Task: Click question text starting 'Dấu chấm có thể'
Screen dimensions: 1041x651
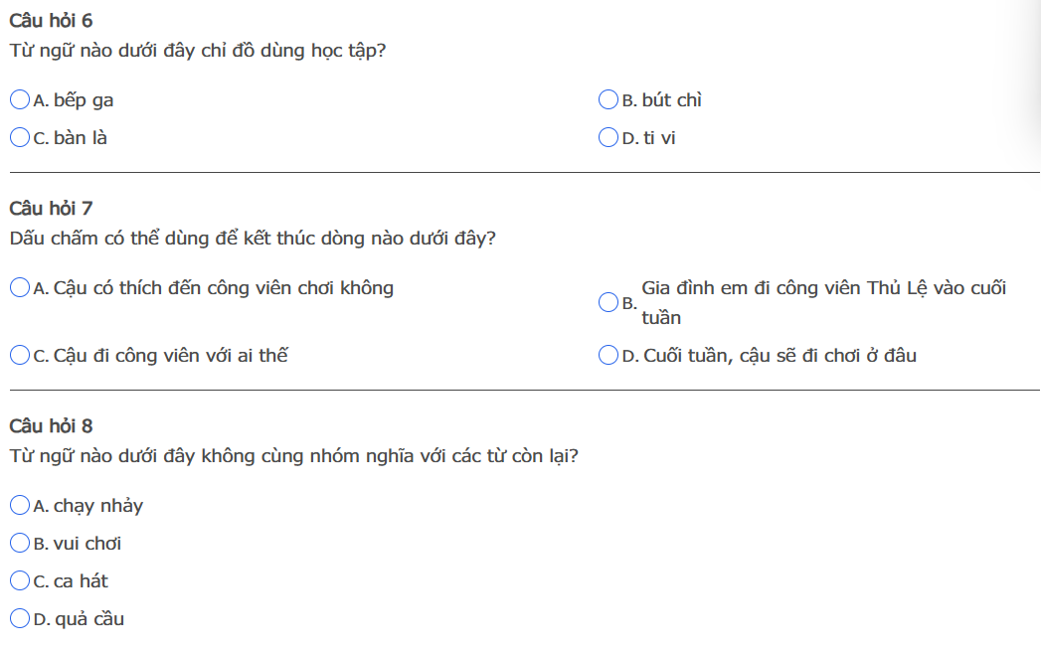Action: click(x=252, y=239)
